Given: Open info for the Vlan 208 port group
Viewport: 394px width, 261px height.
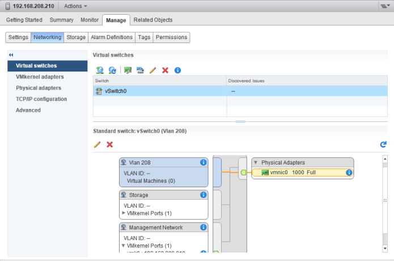Looking at the screenshot, I should tap(204, 162).
